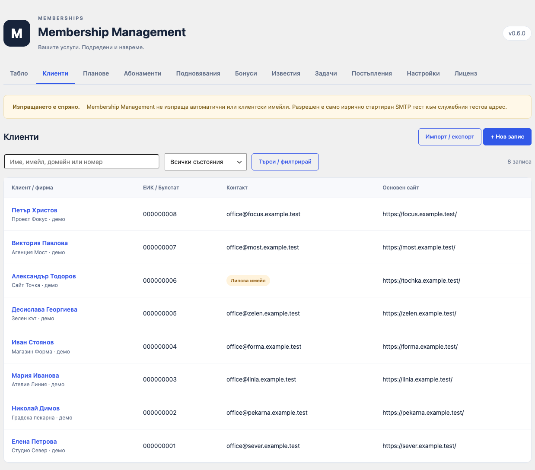
Task: Click email office@linia.example.test
Action: coord(261,379)
